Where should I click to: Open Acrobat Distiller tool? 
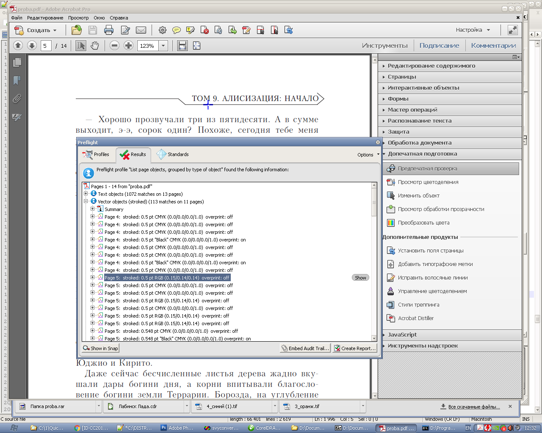415,318
